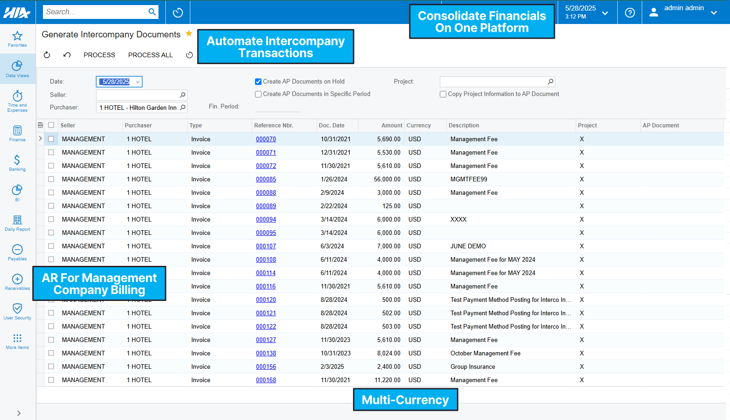Open Time and Expenses workspace
The width and height of the screenshot is (730, 420).
tap(17, 101)
